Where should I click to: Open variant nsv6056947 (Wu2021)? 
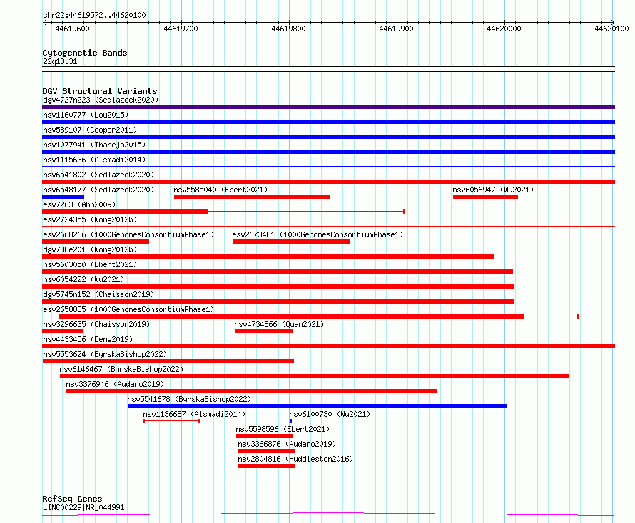(x=493, y=190)
